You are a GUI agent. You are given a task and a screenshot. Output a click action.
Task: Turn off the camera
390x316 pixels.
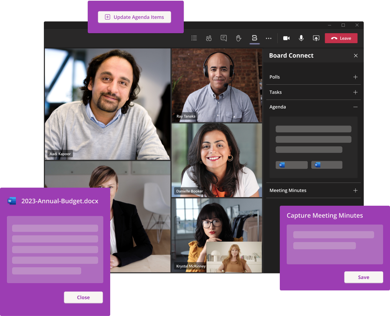(286, 38)
